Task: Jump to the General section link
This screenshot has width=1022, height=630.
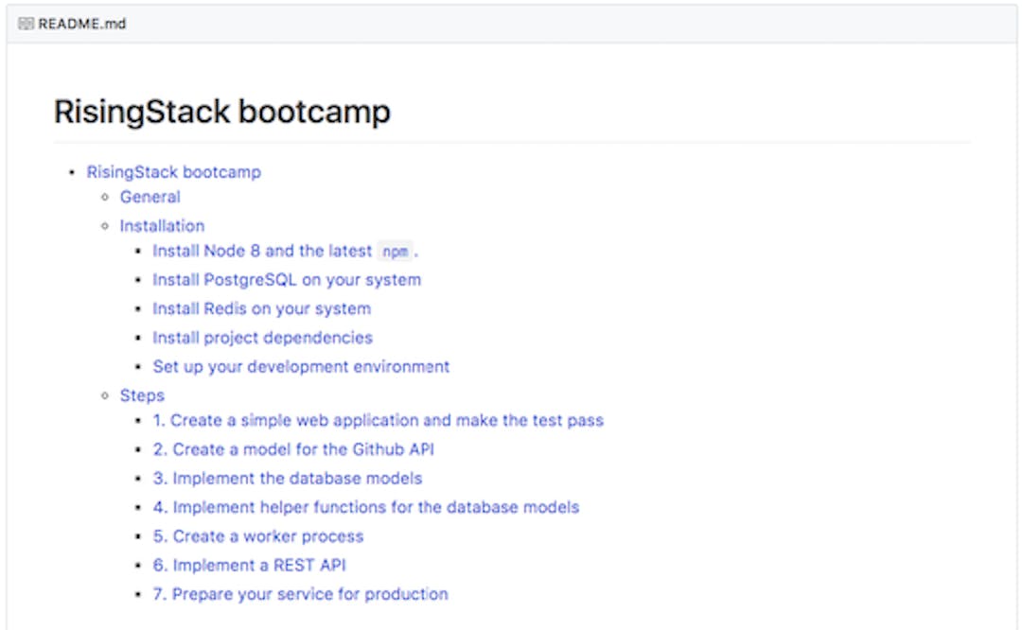Action: [150, 197]
